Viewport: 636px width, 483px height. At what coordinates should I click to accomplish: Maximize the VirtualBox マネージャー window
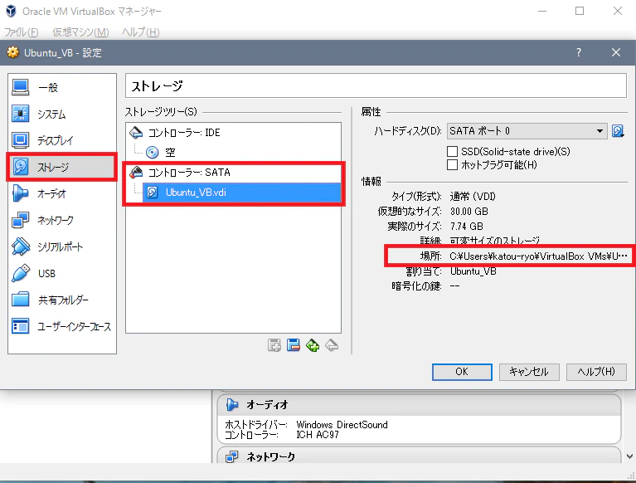click(580, 11)
